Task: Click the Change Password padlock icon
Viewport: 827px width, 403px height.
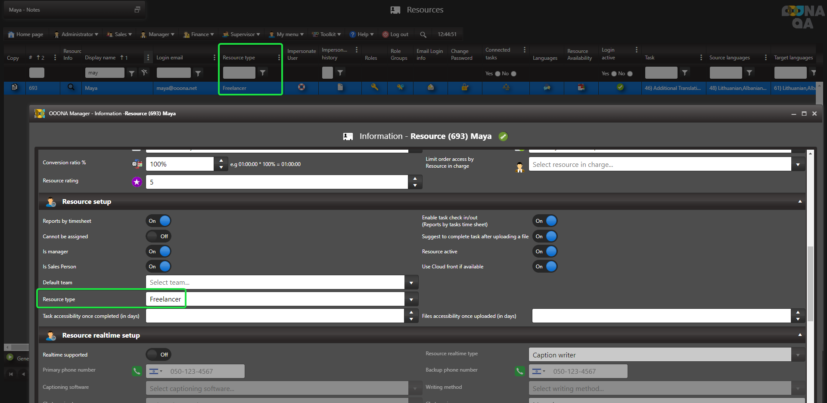Action: click(x=465, y=87)
